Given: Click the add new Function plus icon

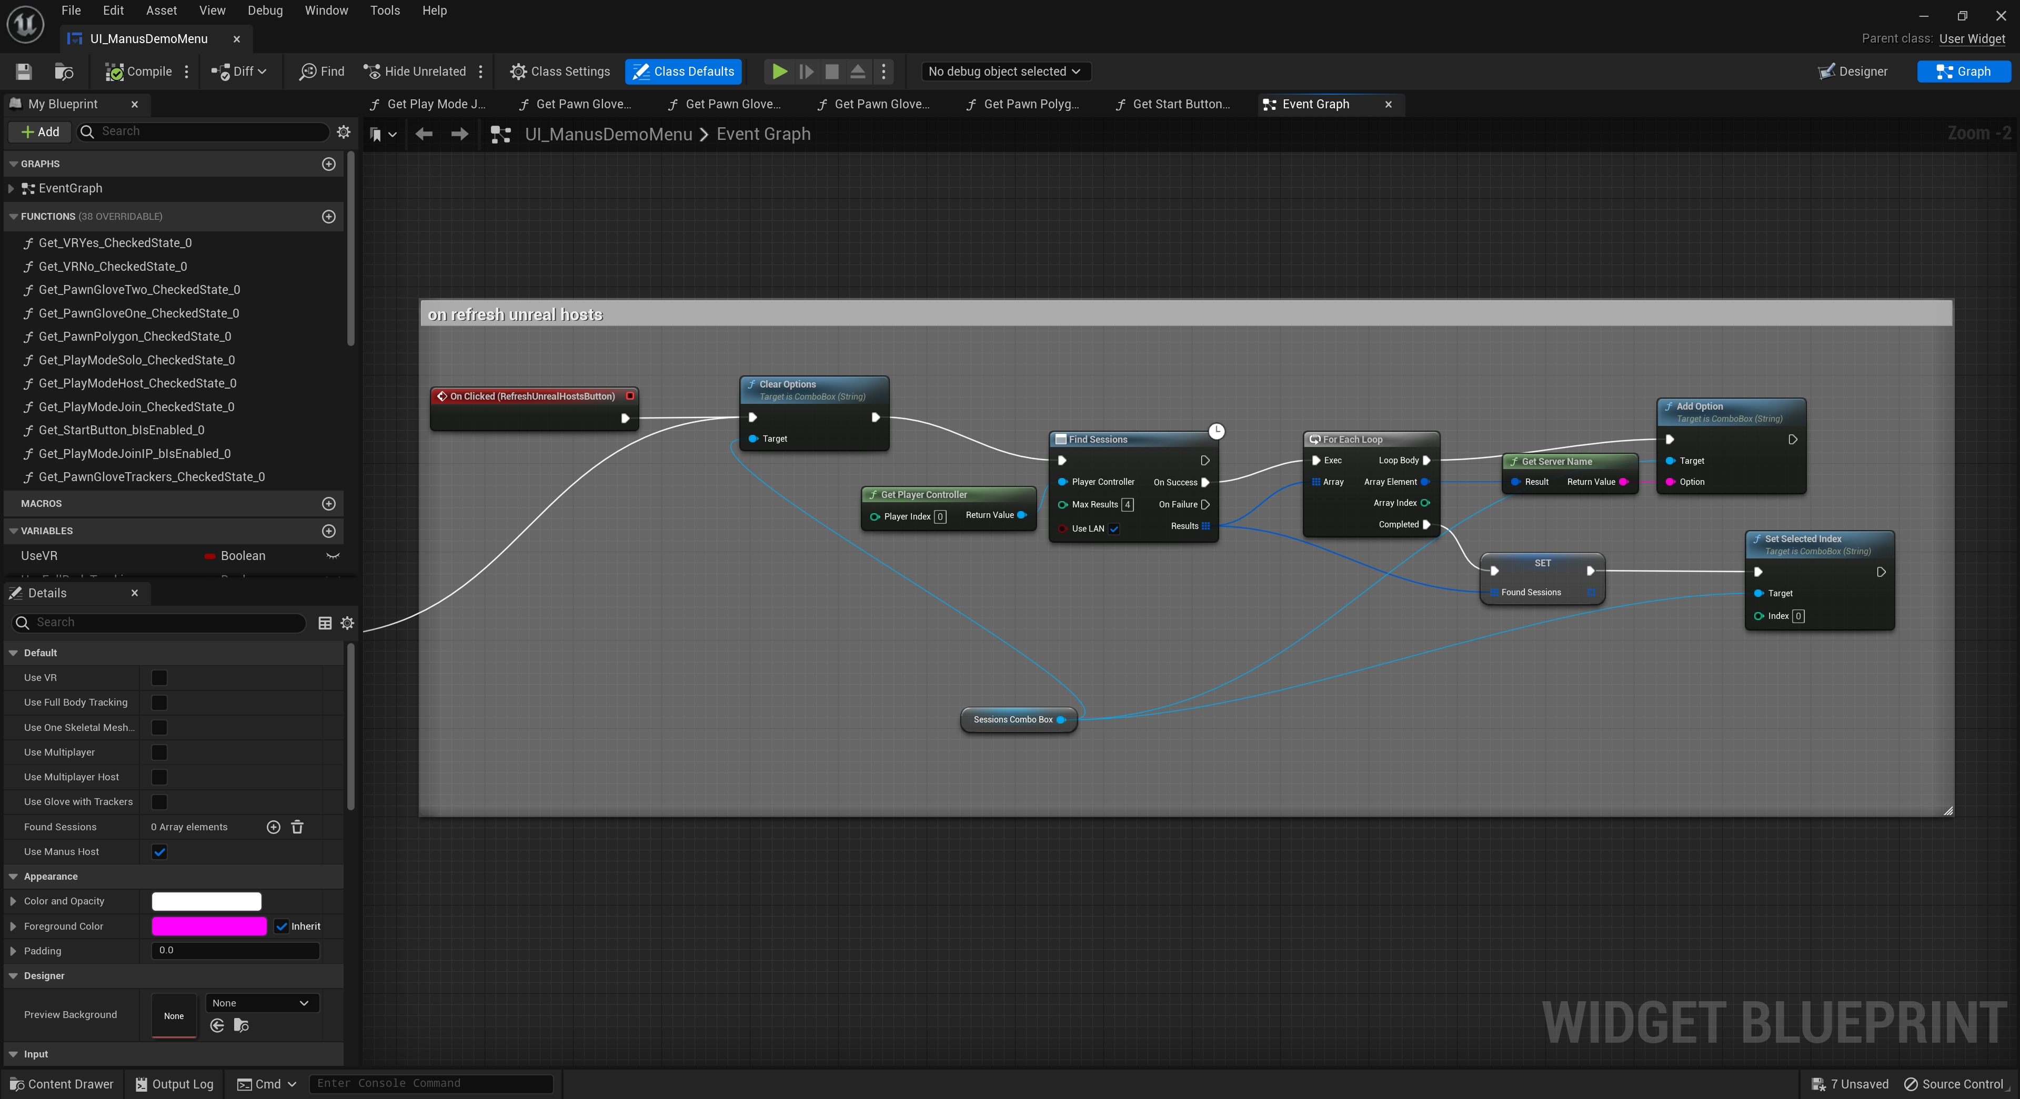Looking at the screenshot, I should (x=328, y=216).
